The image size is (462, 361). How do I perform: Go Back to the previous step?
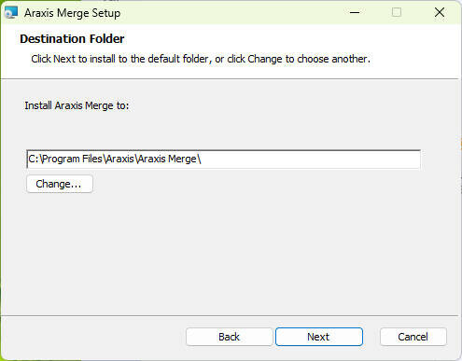coord(229,337)
